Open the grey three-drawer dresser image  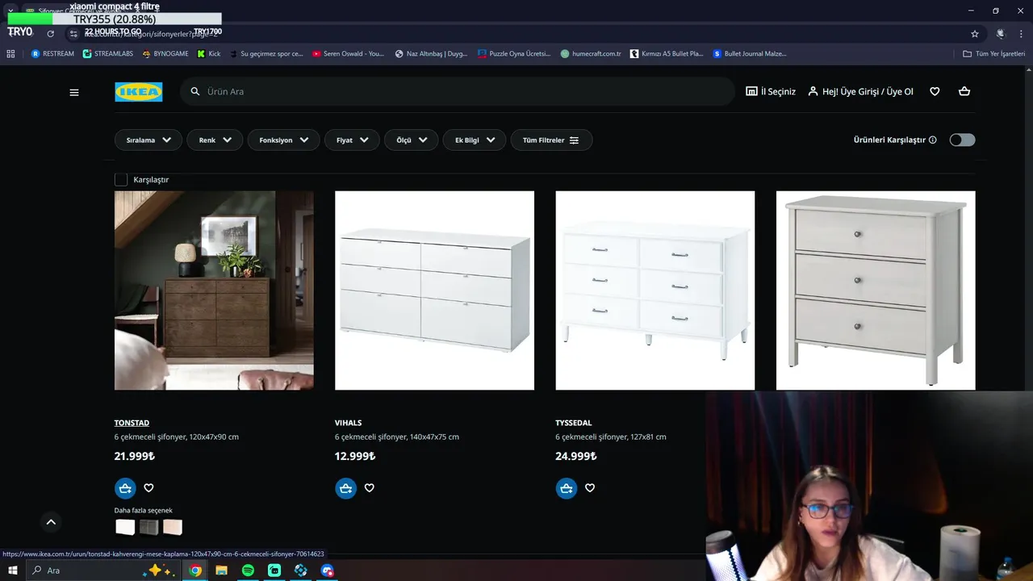[x=876, y=290]
